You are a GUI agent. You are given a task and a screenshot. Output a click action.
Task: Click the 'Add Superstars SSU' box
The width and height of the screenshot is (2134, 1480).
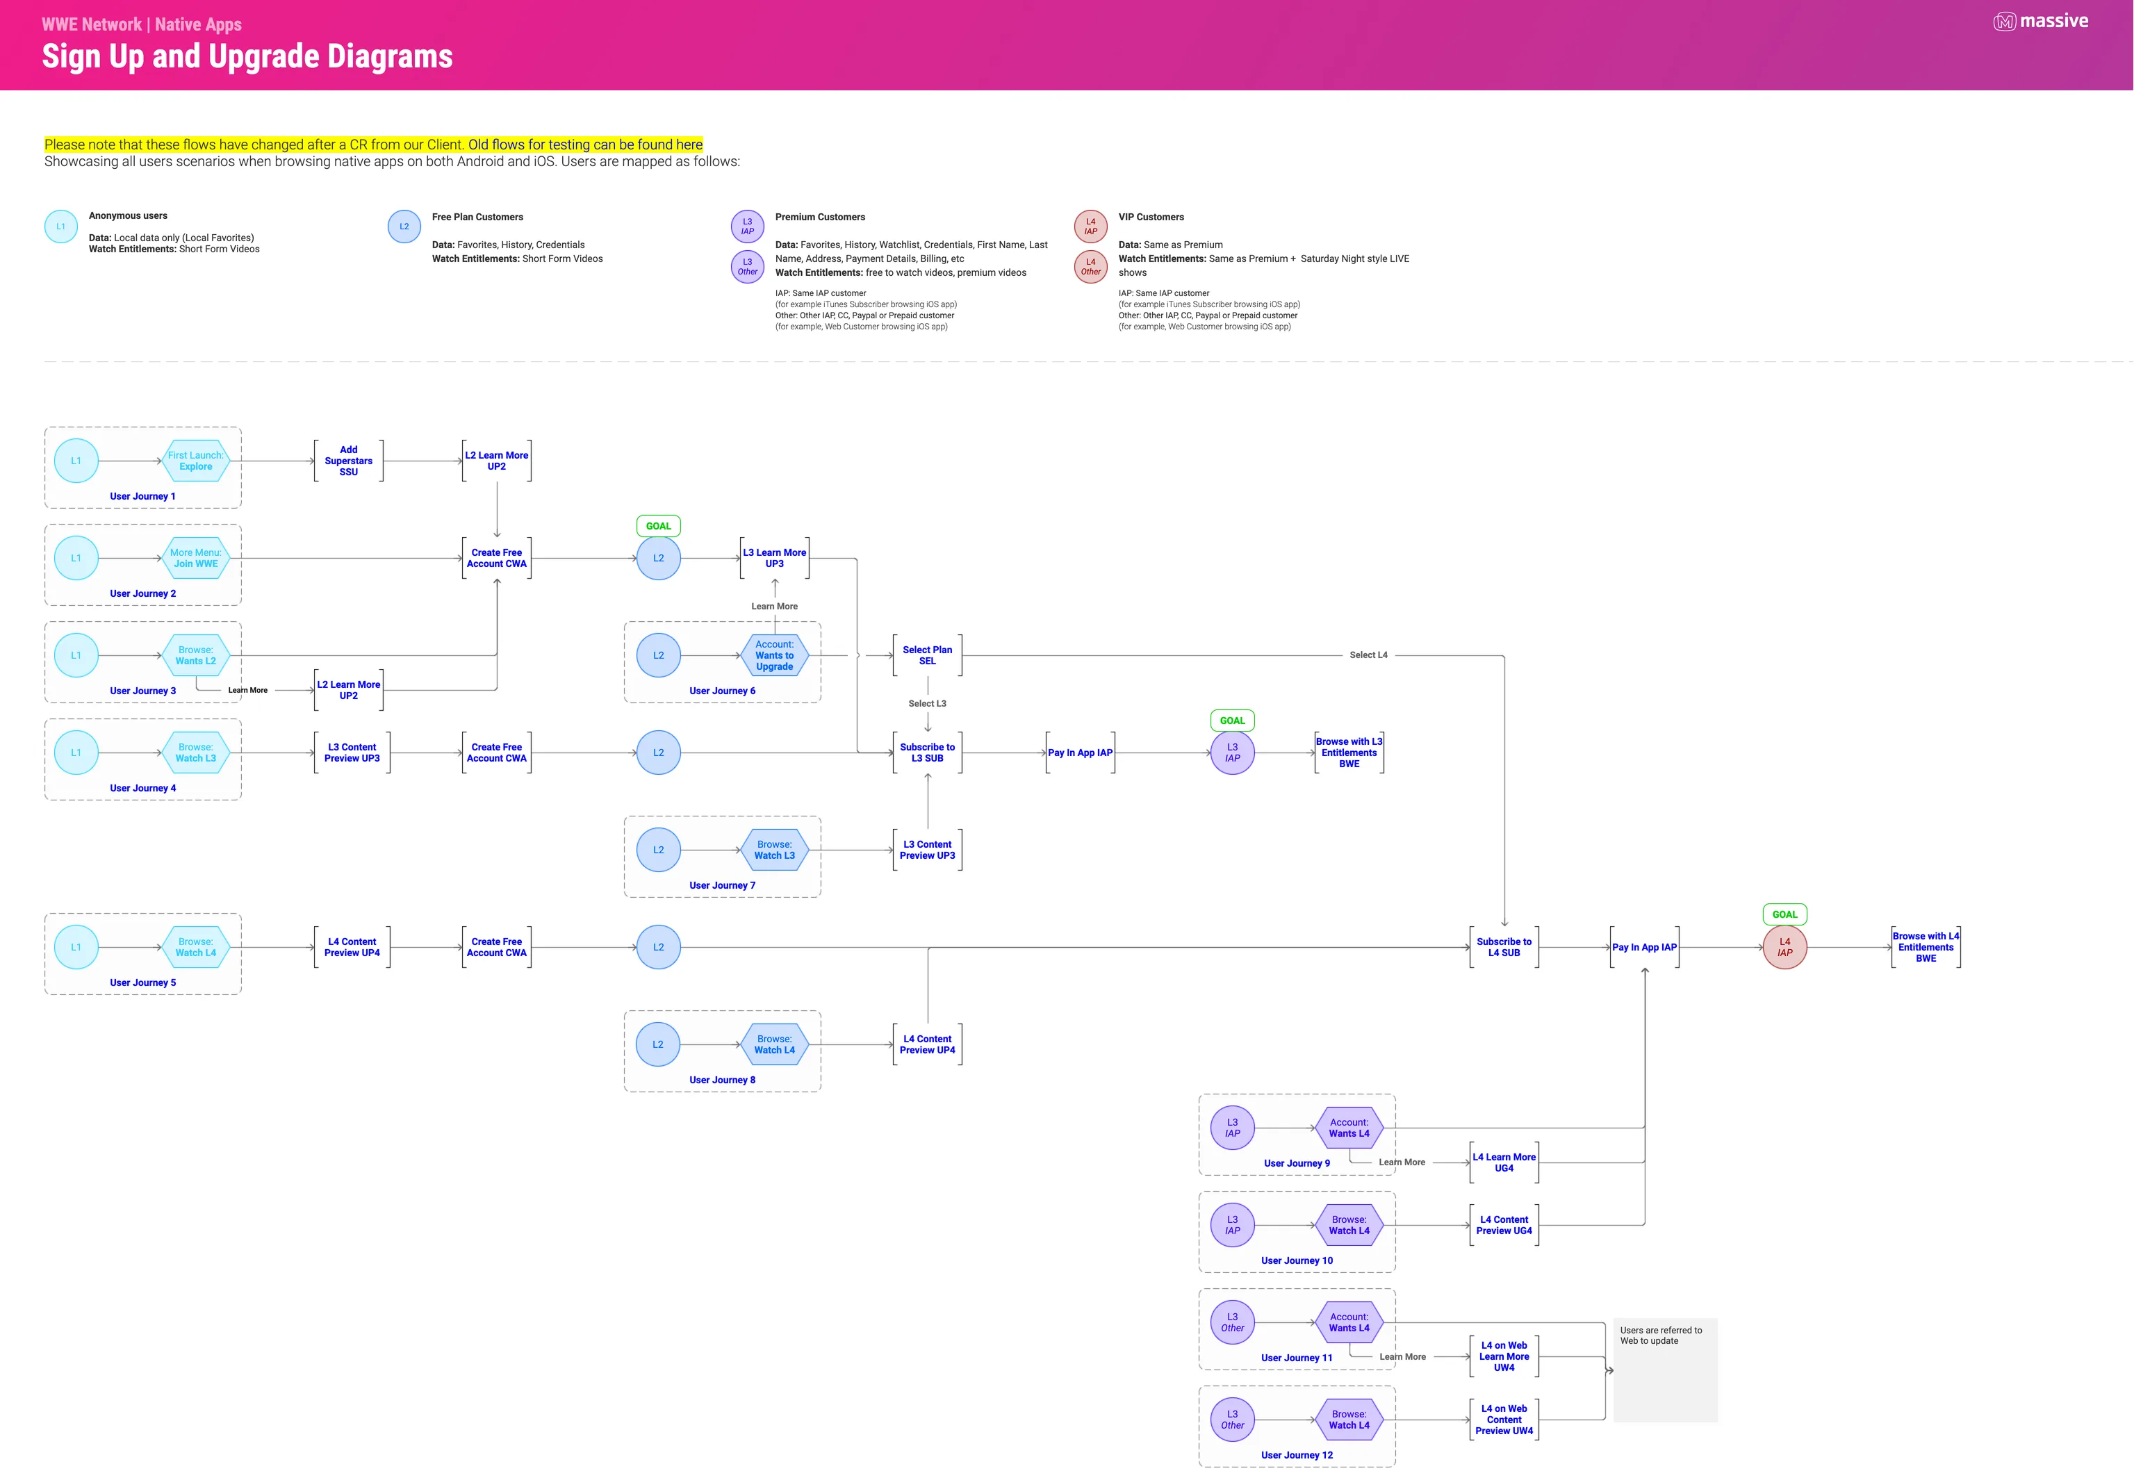[x=349, y=461]
